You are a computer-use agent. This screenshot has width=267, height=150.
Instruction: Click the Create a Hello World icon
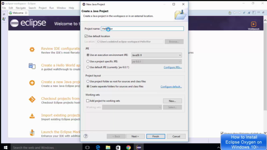[32, 66]
